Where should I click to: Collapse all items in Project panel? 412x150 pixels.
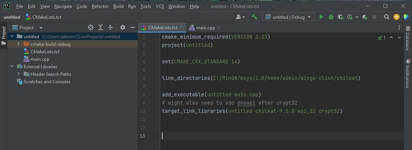110,27
